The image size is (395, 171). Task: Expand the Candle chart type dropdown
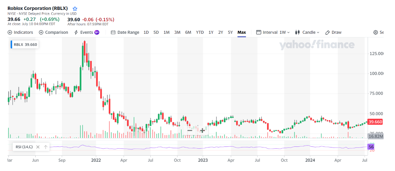307,32
